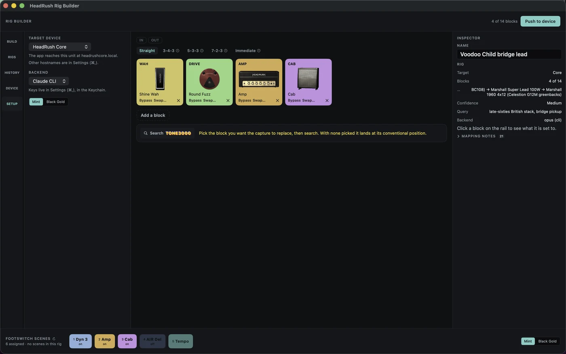Image resolution: width=566 pixels, height=354 pixels.
Task: Open the Backend Claude CLI dropdown
Action: pyautogui.click(x=49, y=81)
